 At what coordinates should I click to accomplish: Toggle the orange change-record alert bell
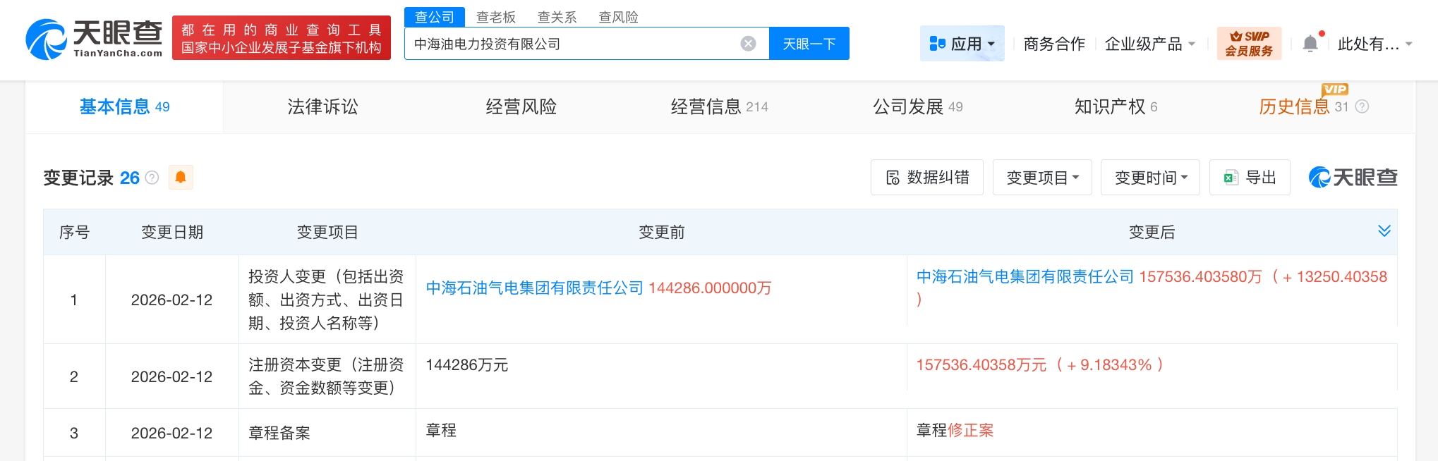pos(181,178)
